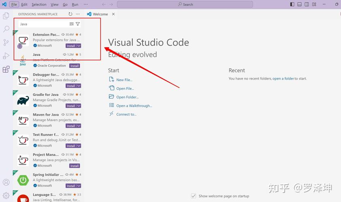Open the Manage gear icon
The image size is (341, 202).
click(6, 196)
